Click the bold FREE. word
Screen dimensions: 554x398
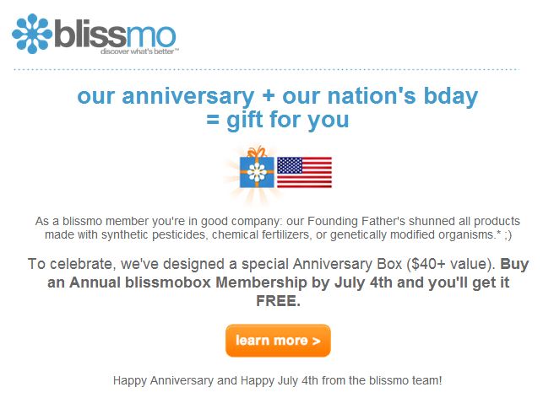click(x=278, y=301)
